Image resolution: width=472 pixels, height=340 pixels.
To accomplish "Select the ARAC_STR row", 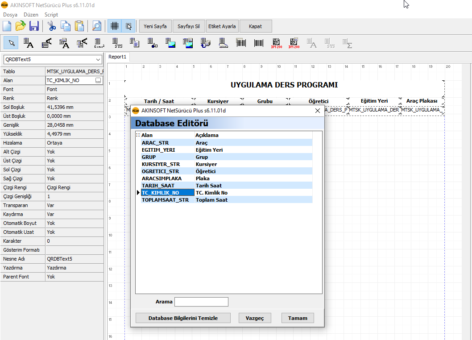I will [x=226, y=143].
